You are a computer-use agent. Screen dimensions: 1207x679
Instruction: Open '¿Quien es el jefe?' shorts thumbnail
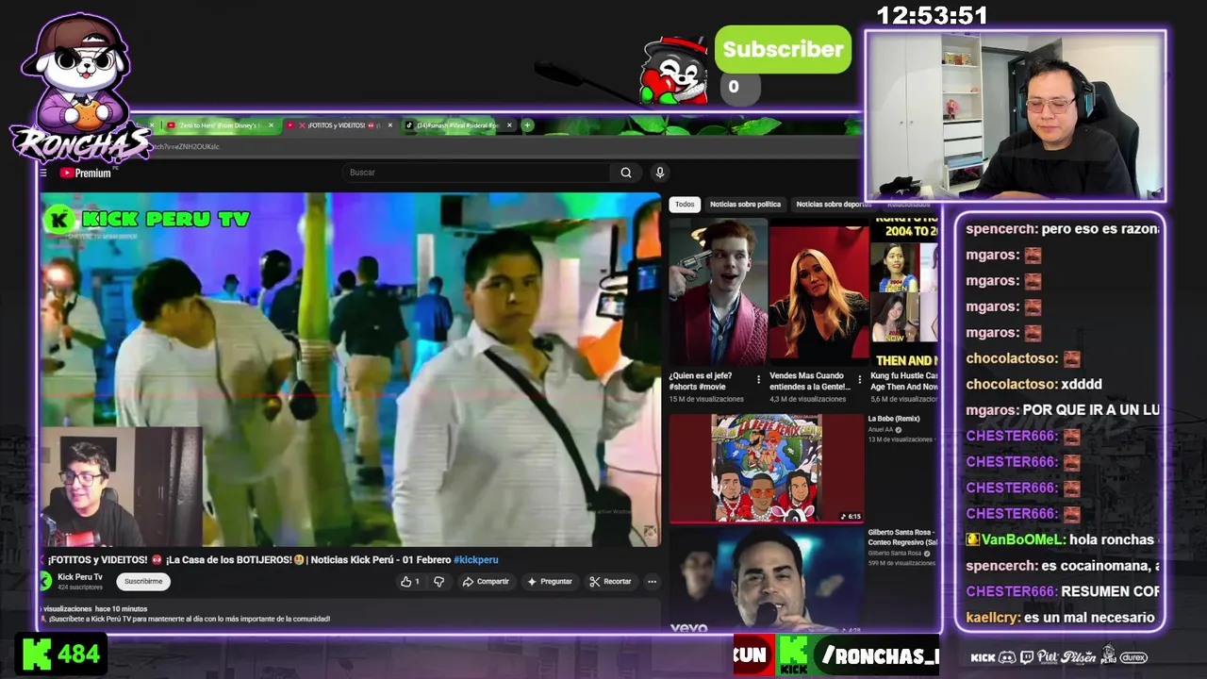(719, 292)
